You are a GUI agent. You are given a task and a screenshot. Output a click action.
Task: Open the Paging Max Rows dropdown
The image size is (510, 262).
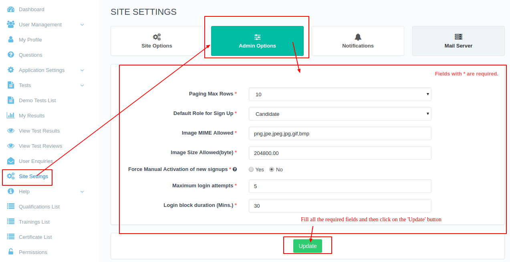[340, 94]
